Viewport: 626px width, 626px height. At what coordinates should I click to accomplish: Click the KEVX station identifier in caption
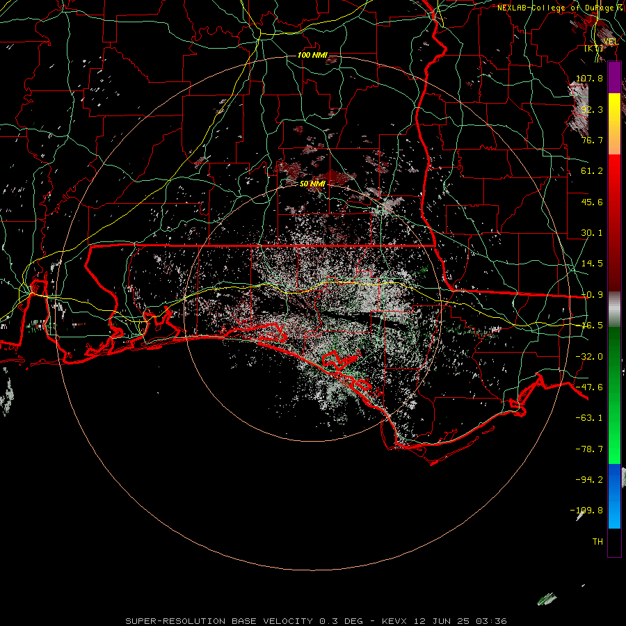tap(394, 621)
